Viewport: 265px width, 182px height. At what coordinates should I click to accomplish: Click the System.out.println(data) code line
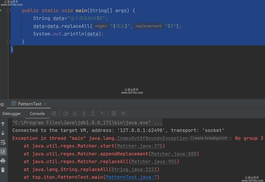tap(68, 34)
